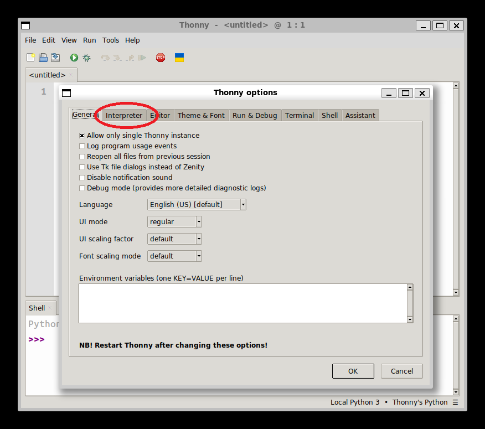Screen dimensions: 485x429
Task: Maximize the Thonny options dialog
Action: click(405, 93)
